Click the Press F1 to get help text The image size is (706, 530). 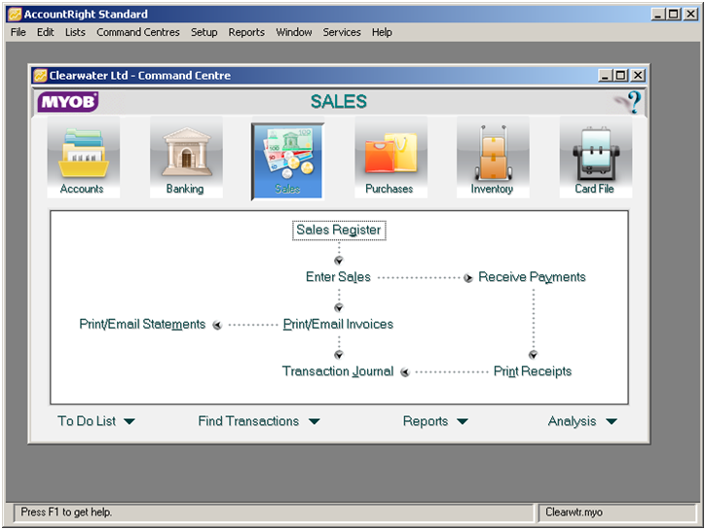(x=66, y=512)
